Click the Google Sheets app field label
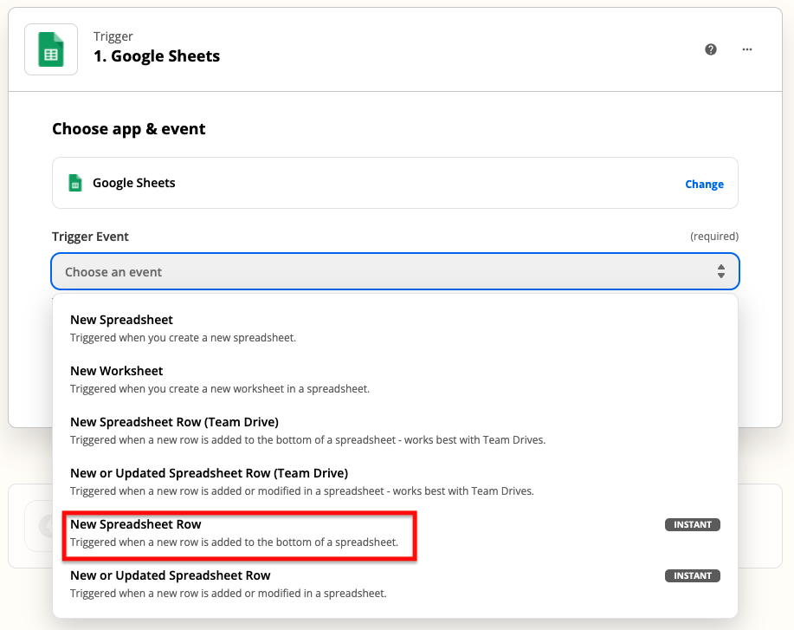The width and height of the screenshot is (794, 630). 133,183
